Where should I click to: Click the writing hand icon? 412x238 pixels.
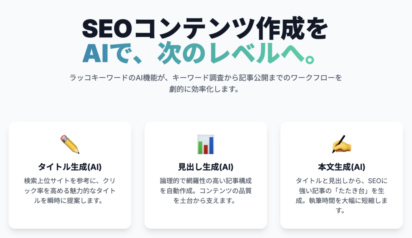click(342, 144)
